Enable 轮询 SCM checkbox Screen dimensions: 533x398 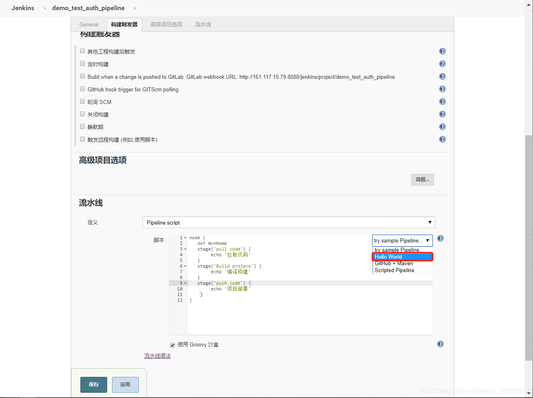(x=82, y=102)
